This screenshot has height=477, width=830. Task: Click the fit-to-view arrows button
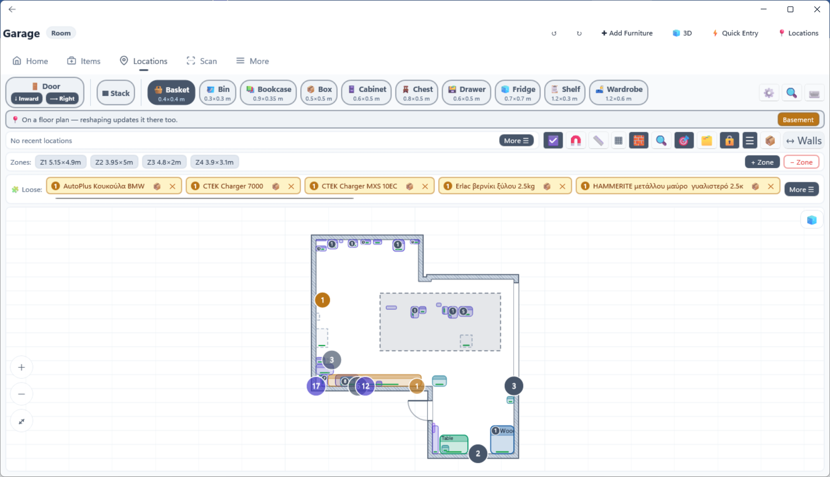point(22,421)
